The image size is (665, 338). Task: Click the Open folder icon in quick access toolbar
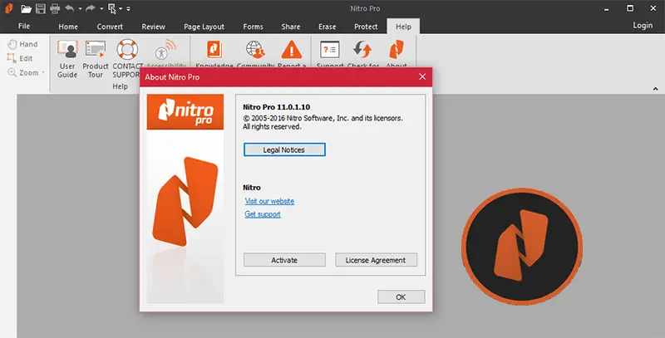pyautogui.click(x=27, y=8)
